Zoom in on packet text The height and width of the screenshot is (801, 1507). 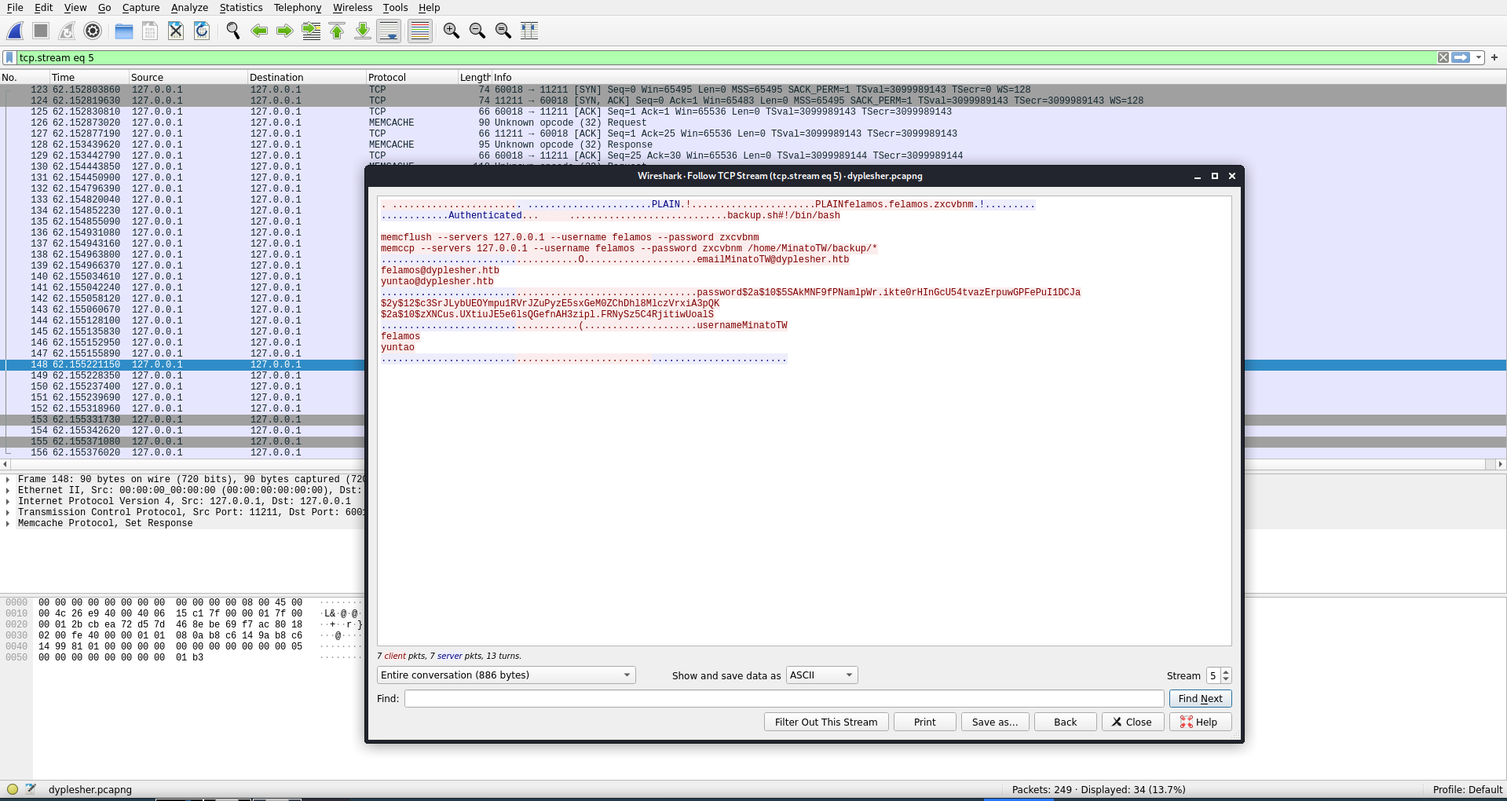click(452, 31)
